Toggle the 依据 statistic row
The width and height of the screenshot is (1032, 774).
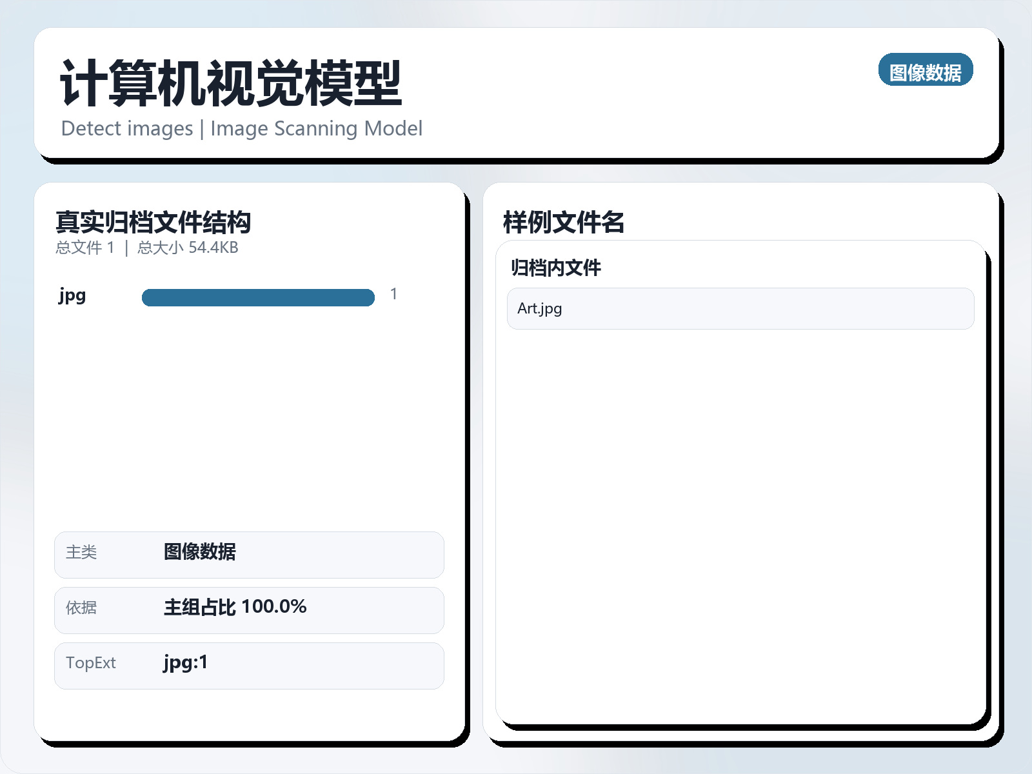249,610
